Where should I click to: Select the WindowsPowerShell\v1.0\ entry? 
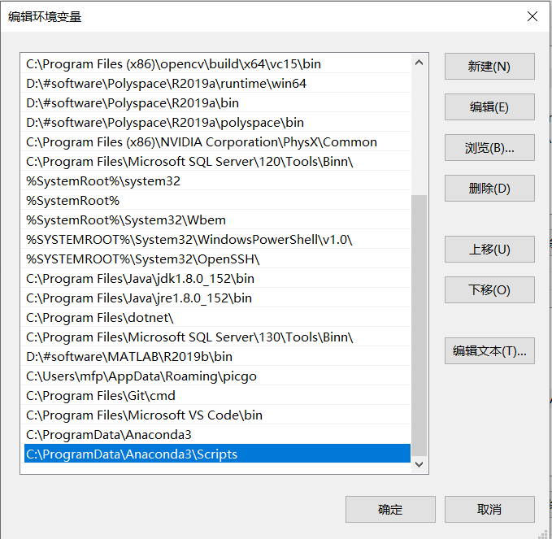click(217, 239)
